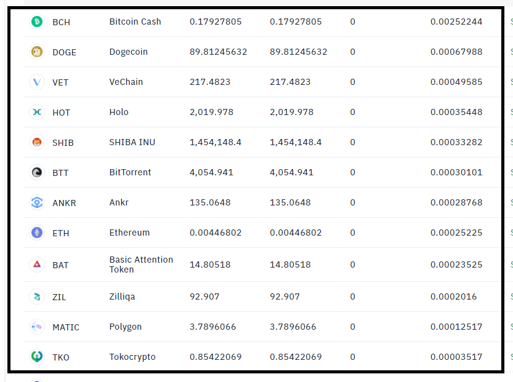
Task: Click the Polygon MATIC coin icon
Action: [x=37, y=327]
